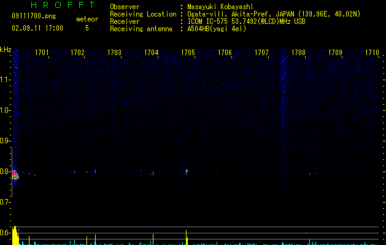This screenshot has width=386, height=245.
Task: Select the file name 09111700.png
Action: point(34,16)
